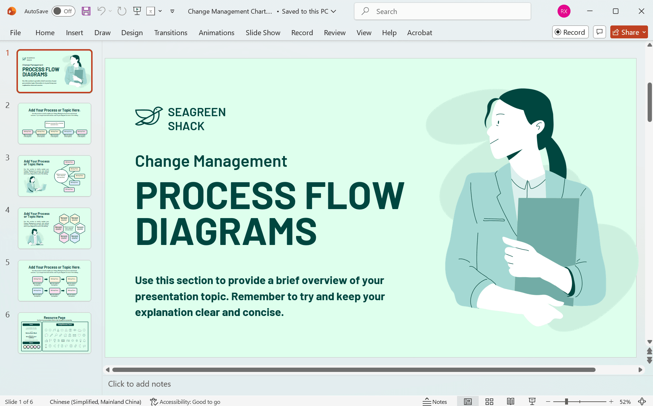
Task: Open the Comments pane icon
Action: pyautogui.click(x=599, y=32)
